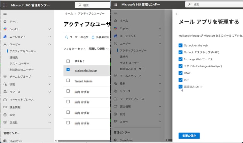Uncheck Outlook on the web checkbox
The width and height of the screenshot is (243, 143).
(180, 45)
